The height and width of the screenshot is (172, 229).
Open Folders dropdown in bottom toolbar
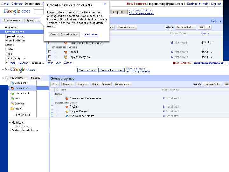pos(82,84)
